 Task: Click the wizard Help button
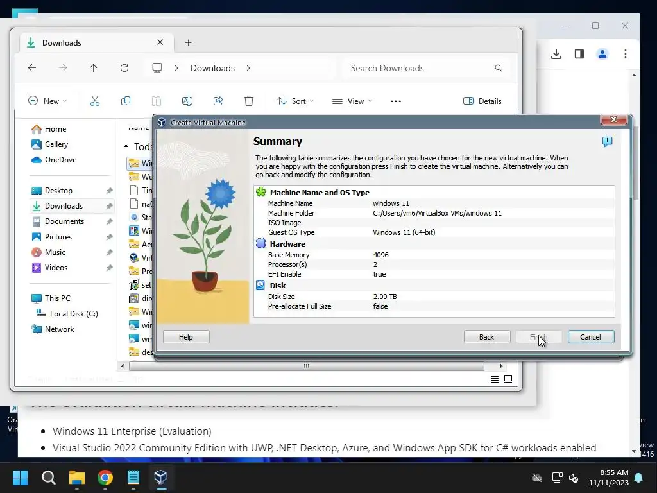click(x=186, y=337)
